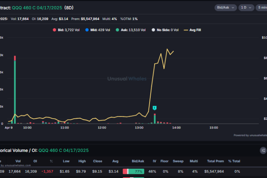Click the 17,664 volume table cell
The height and width of the screenshot is (178, 267).
14,172
